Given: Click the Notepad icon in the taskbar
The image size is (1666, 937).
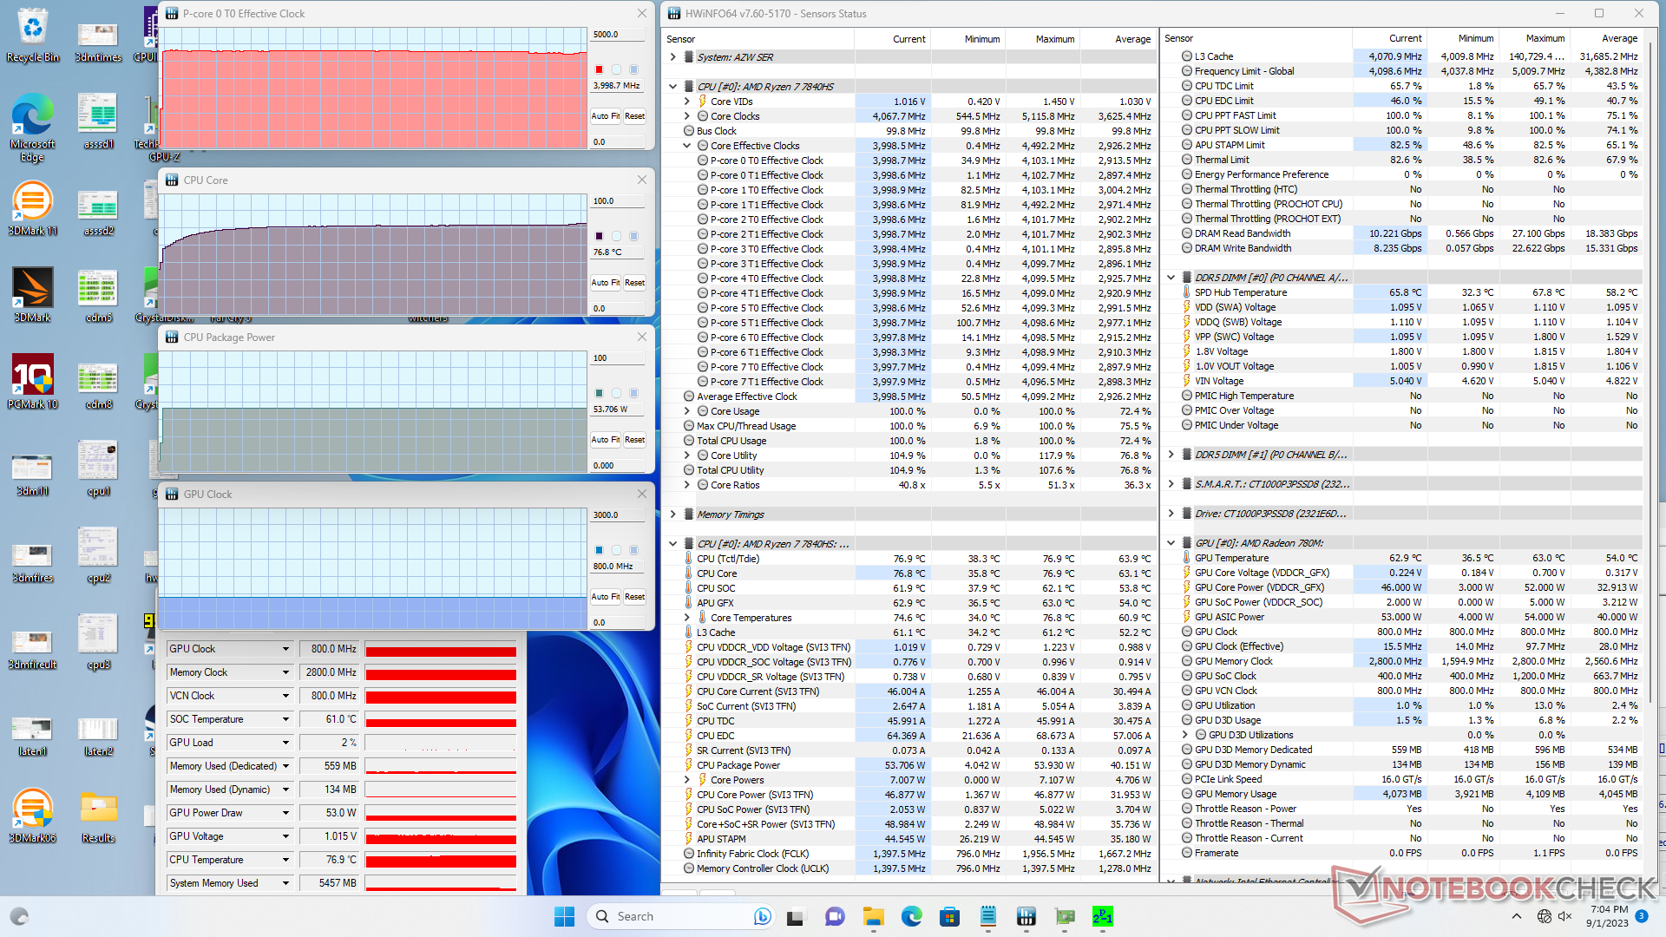Looking at the screenshot, I should pos(988,916).
